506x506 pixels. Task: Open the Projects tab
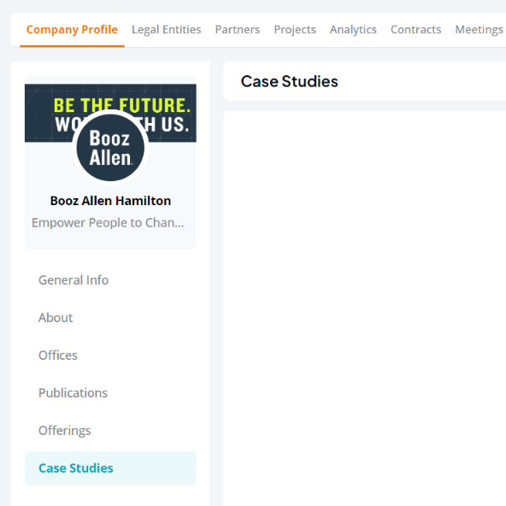[x=295, y=30]
